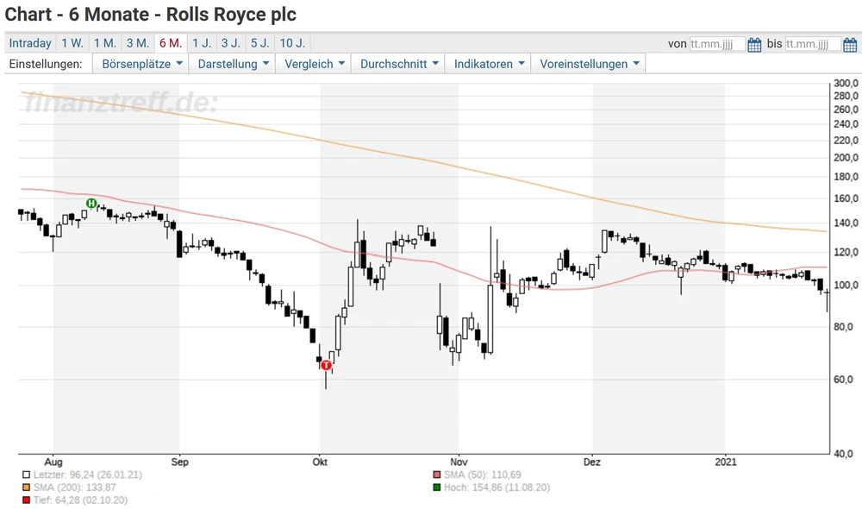Click the red T low marker
The image size is (862, 509).
(326, 365)
